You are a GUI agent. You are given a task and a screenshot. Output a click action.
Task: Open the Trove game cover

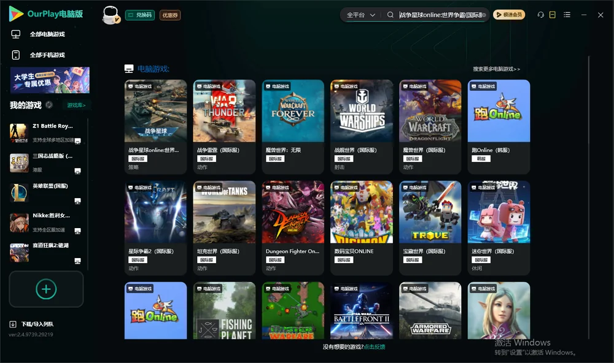click(430, 212)
